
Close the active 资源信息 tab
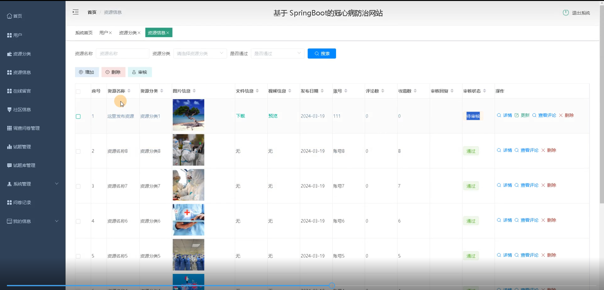point(168,33)
